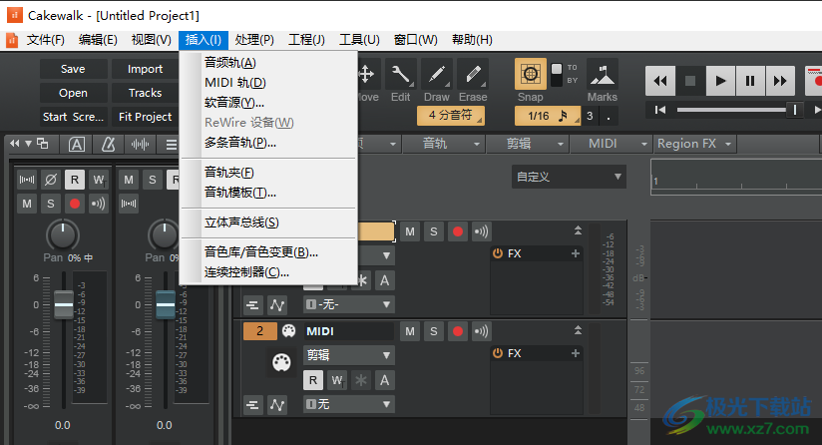Screen dimensions: 822x445
Task: Toggle input echo on first channel strip
Action: coord(98,204)
